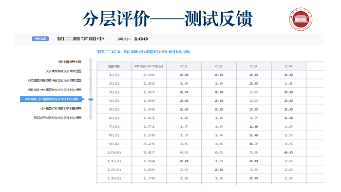The image size is (341, 192).
Task: Click grade average value 1.99
Action: pyautogui.click(x=149, y=101)
